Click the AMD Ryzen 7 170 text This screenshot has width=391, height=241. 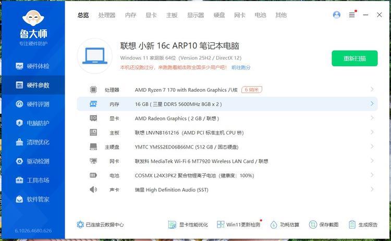(x=186, y=90)
